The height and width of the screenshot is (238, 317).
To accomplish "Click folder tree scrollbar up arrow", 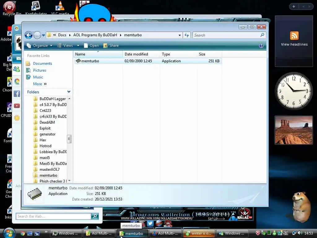I will [69, 99].
